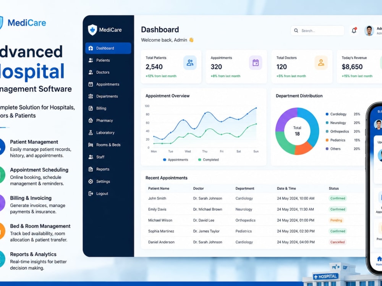Screen dimensions: 382x286
Task: Click the Logout icon in sidebar
Action: [x=91, y=194]
